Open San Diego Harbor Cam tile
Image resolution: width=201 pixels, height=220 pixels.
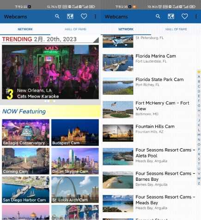click(25, 189)
